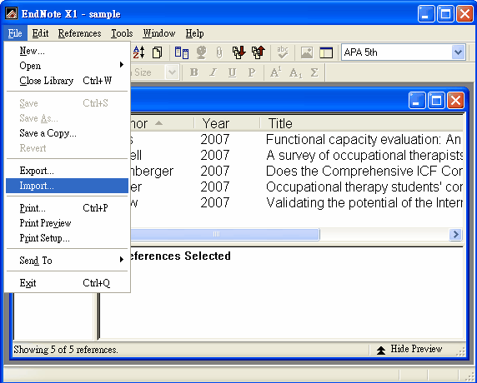
Task: Click the Italic formatting button
Action: coord(213,72)
